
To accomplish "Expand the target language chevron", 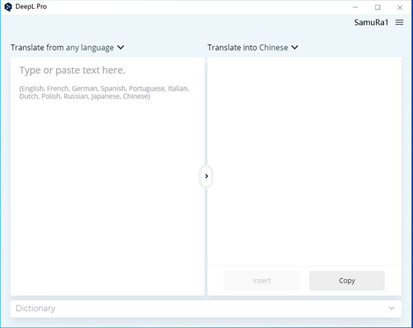I will 295,47.
